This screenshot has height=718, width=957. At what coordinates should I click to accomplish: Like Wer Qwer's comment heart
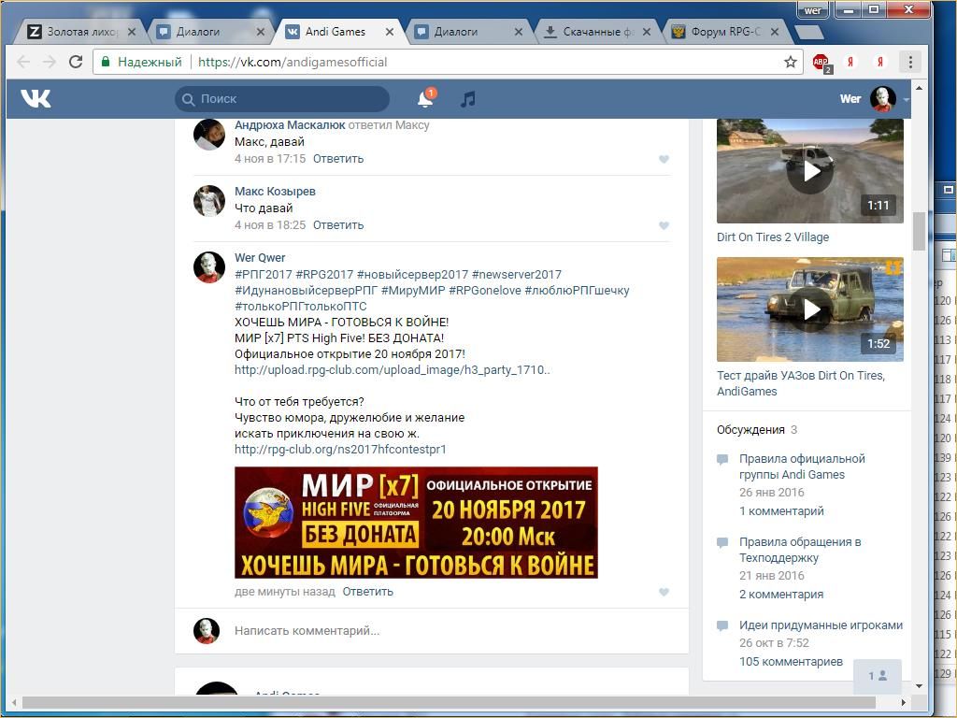(x=664, y=592)
